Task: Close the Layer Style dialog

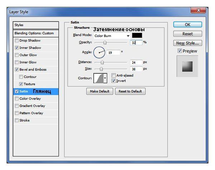Action: [198, 10]
